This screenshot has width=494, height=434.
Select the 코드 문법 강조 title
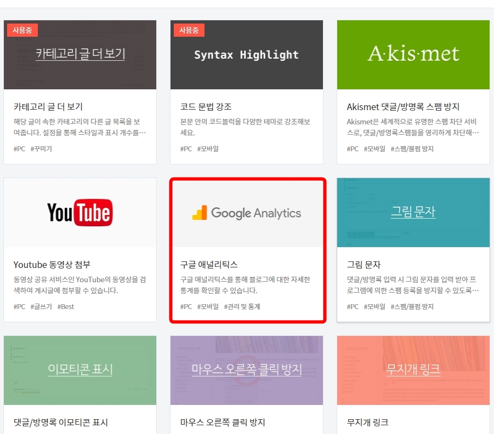(206, 107)
